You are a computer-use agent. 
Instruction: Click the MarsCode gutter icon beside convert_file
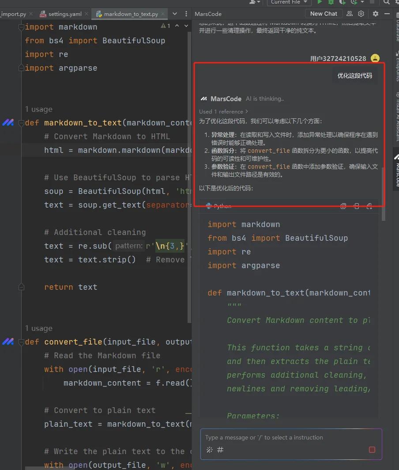click(8, 341)
